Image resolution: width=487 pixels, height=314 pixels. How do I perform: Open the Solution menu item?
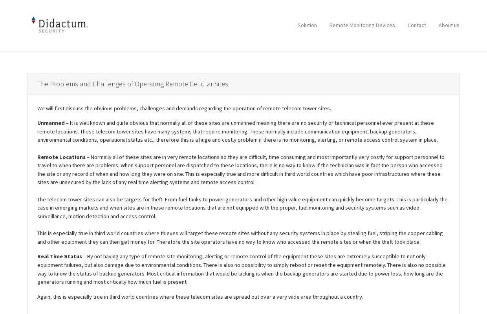[x=307, y=25]
